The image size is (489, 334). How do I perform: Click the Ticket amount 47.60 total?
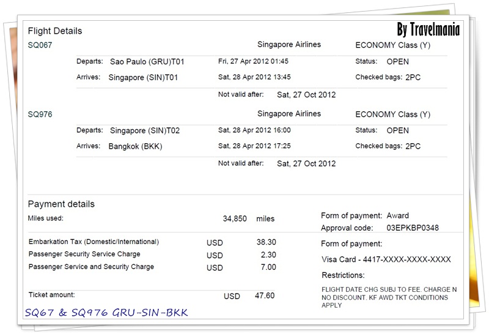[x=265, y=296]
